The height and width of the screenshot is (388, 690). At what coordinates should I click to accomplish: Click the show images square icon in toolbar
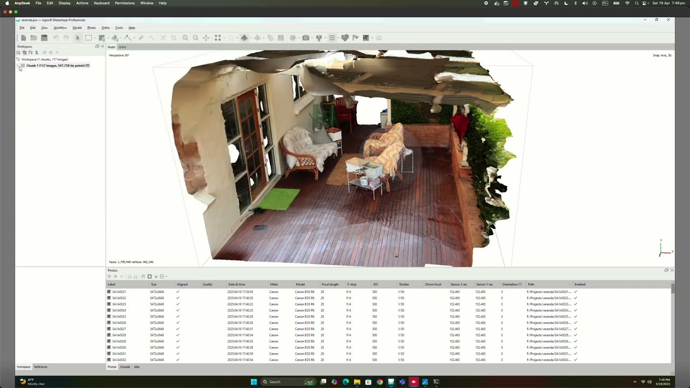click(x=366, y=38)
